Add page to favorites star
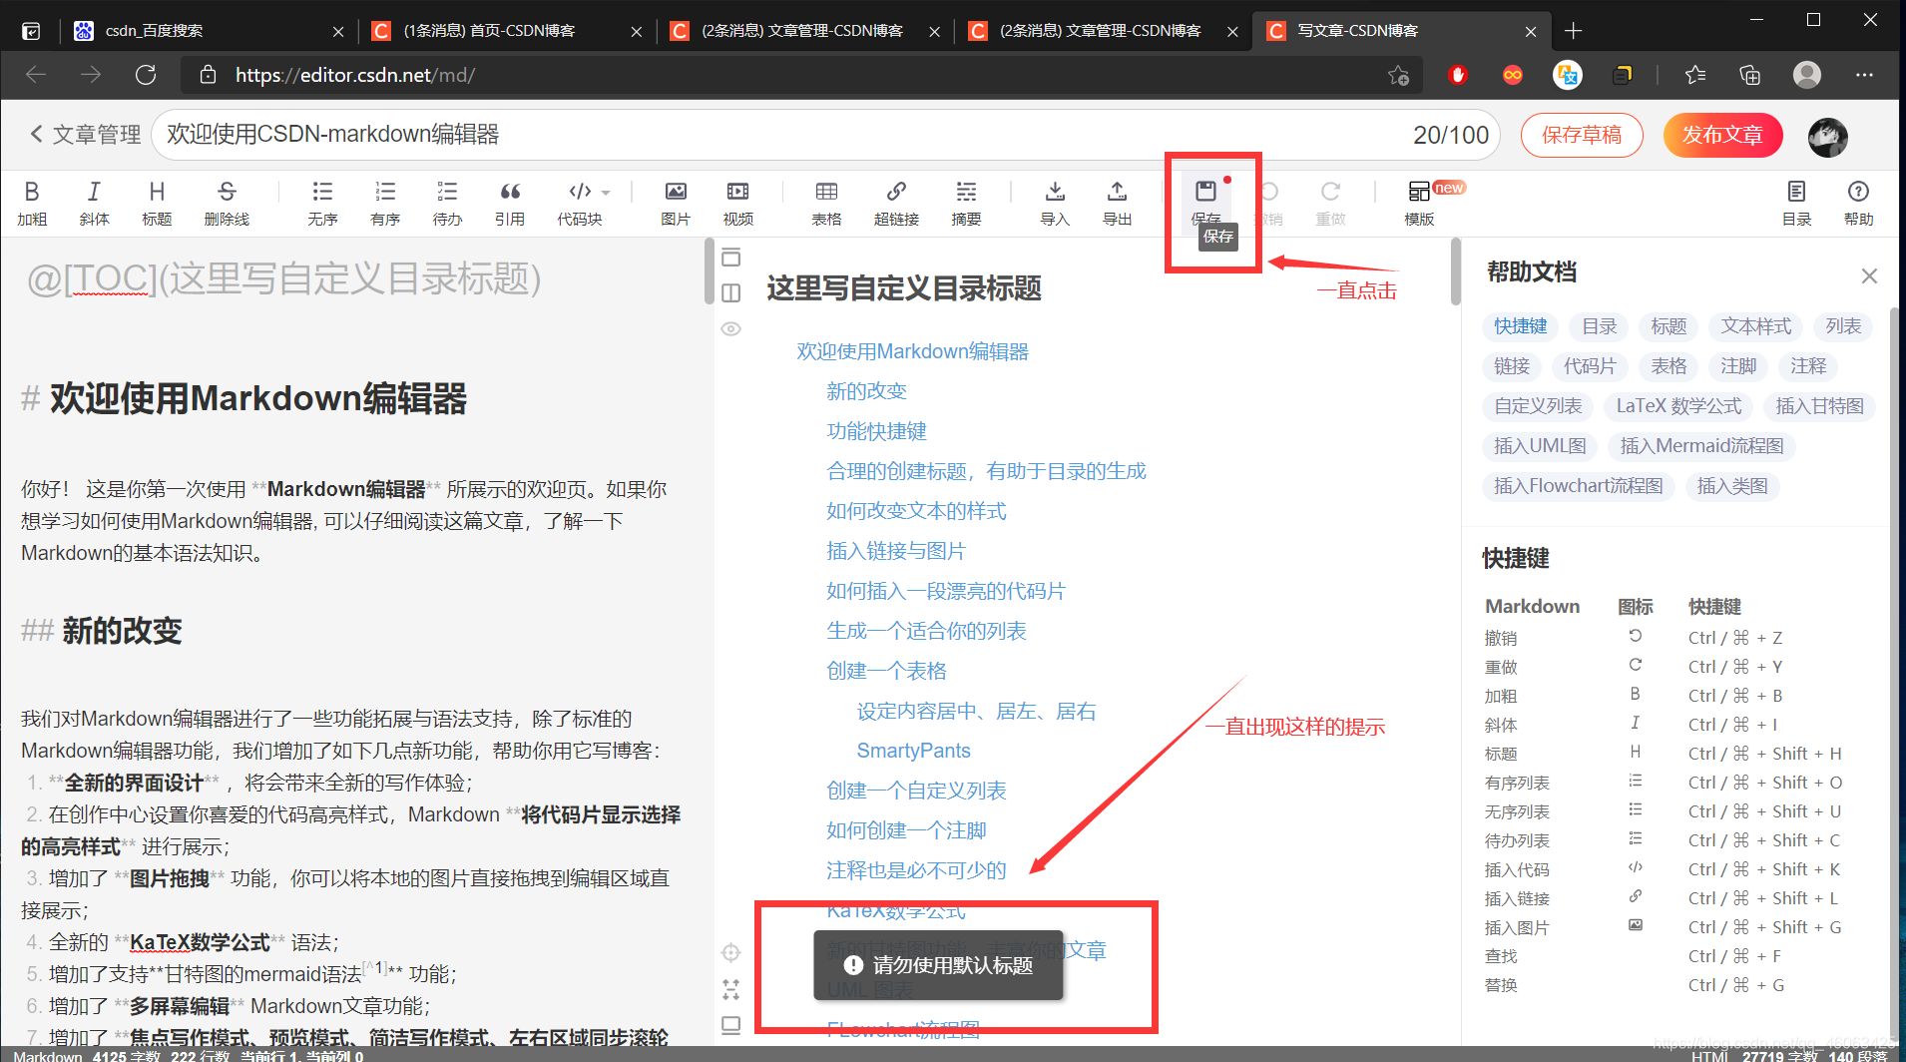Image resolution: width=1906 pixels, height=1062 pixels. tap(1398, 75)
